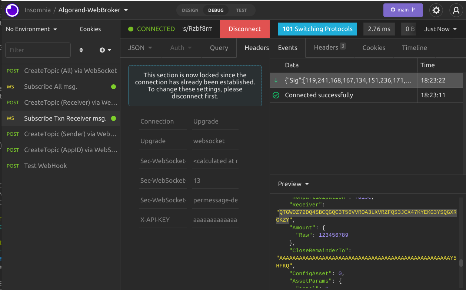Select CreateTopic (Receiver) request
Image resolution: width=466 pixels, height=290 pixels.
tap(61, 102)
